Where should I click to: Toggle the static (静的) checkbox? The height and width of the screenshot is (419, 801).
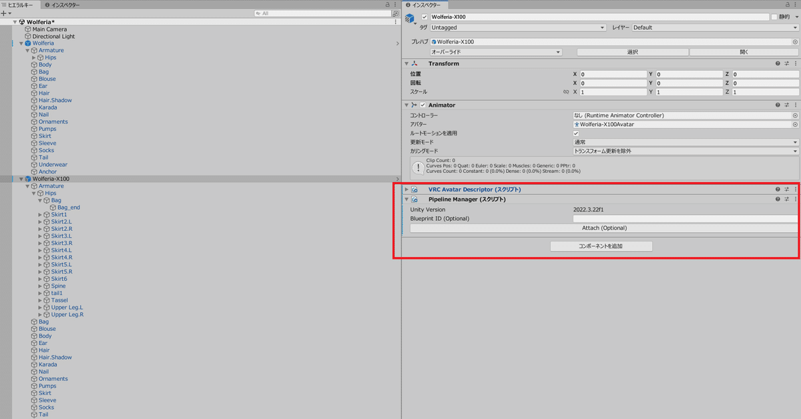point(774,17)
